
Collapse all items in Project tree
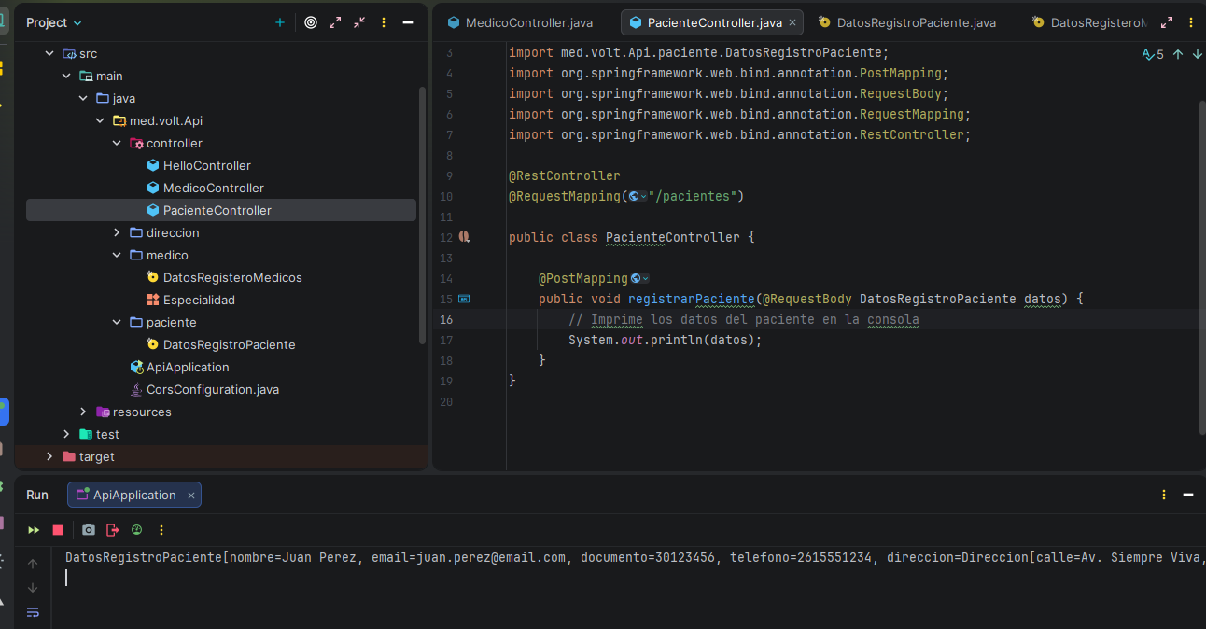359,22
